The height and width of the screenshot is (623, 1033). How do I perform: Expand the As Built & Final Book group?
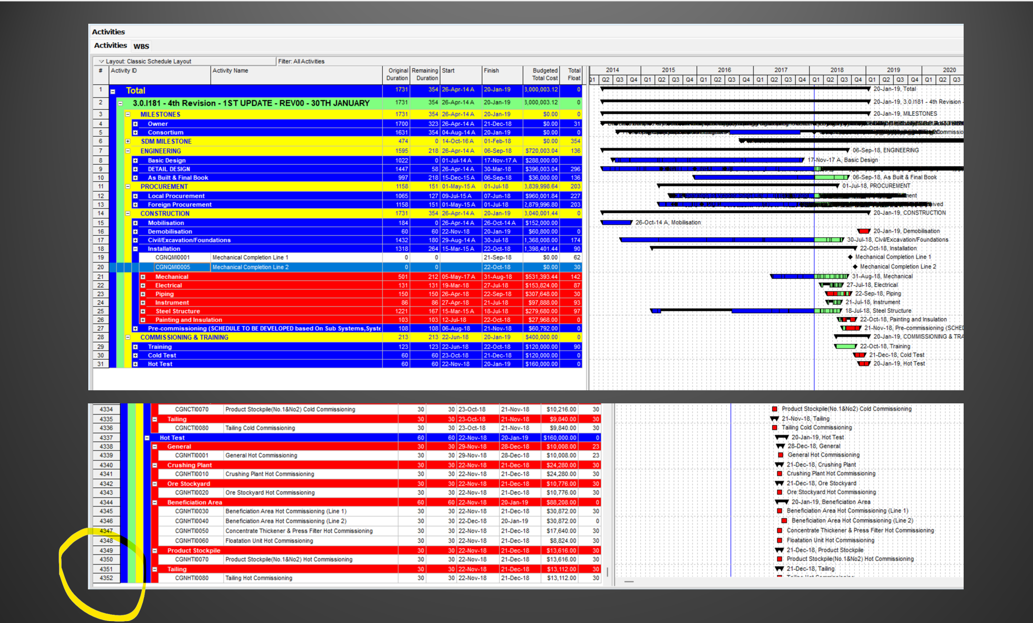(135, 178)
